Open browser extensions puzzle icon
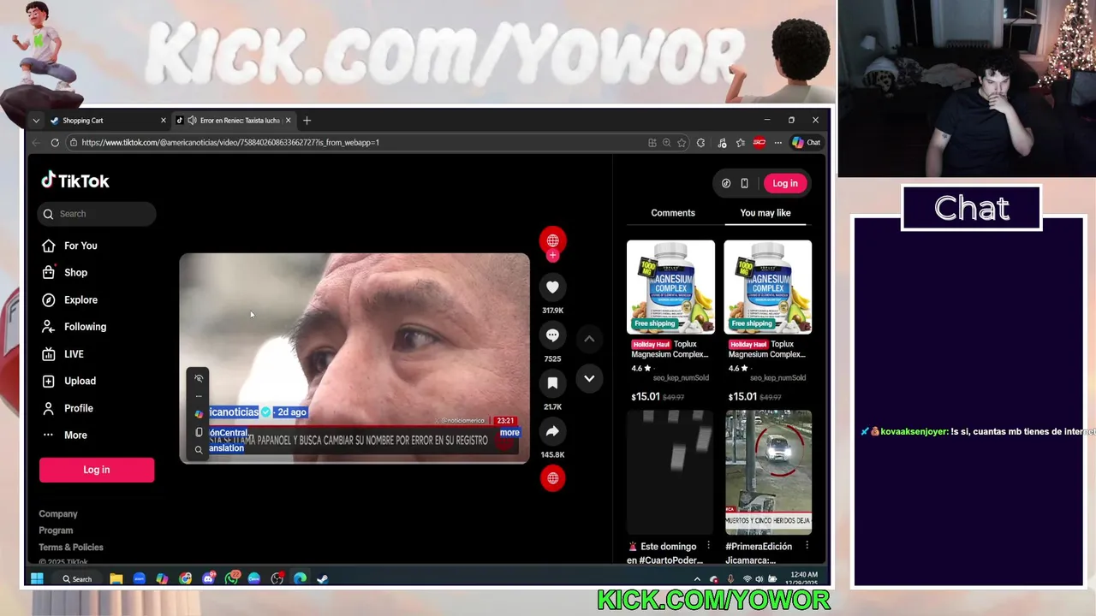The height and width of the screenshot is (616, 1096). (x=700, y=143)
